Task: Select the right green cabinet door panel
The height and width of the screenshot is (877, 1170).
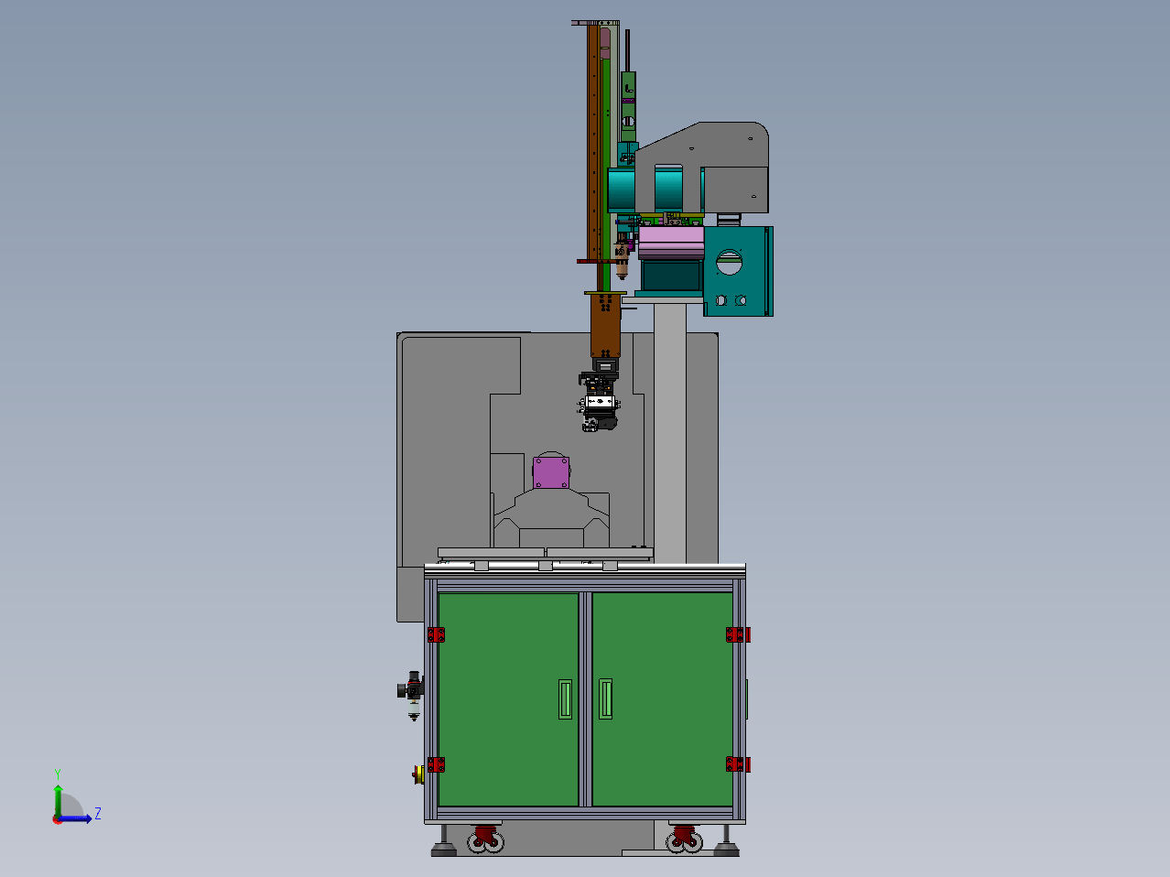Action: [x=663, y=699]
